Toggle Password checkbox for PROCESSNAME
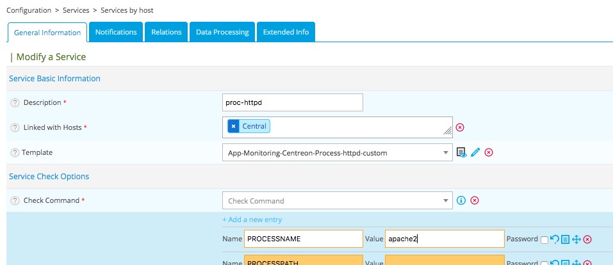Image resolution: width=613 pixels, height=265 pixels. [x=544, y=239]
